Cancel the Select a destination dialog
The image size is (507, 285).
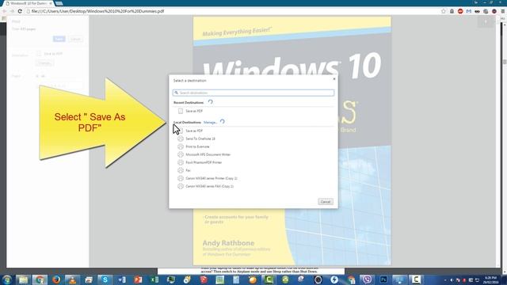(326, 202)
